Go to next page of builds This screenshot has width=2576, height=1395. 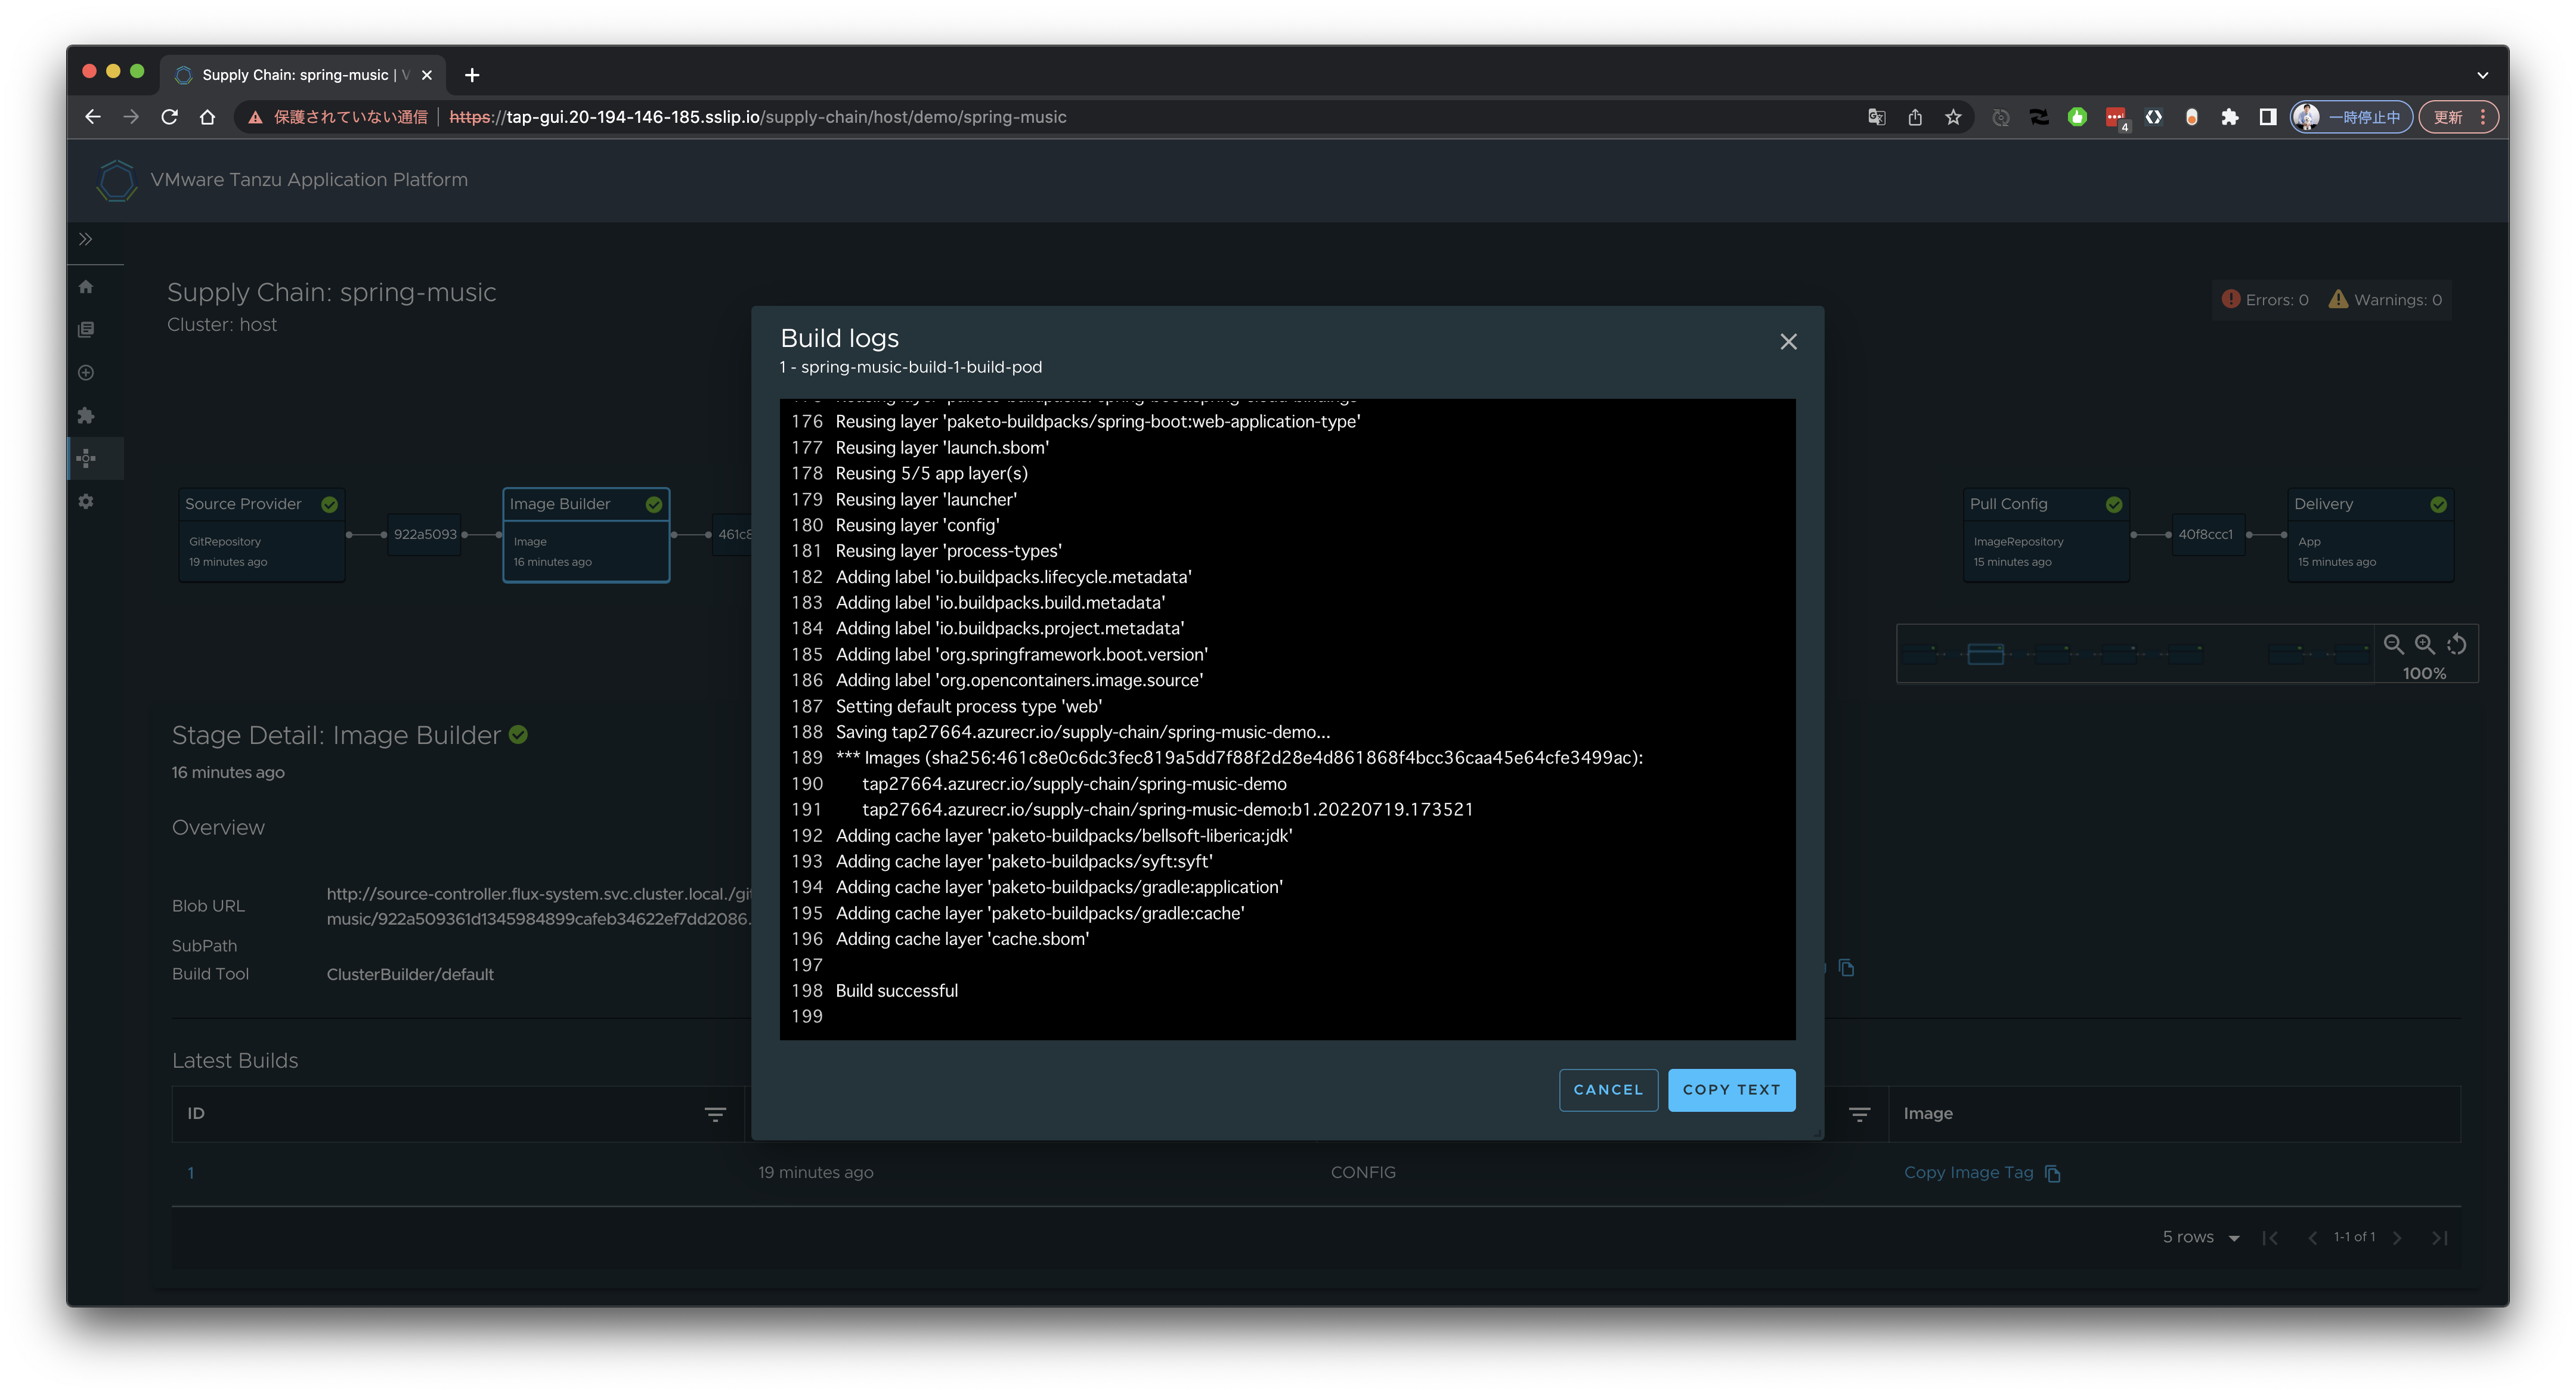pos(2397,1238)
